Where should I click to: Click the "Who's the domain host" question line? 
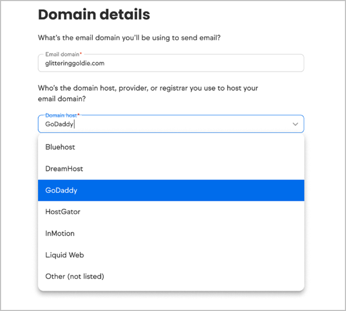coord(148,88)
